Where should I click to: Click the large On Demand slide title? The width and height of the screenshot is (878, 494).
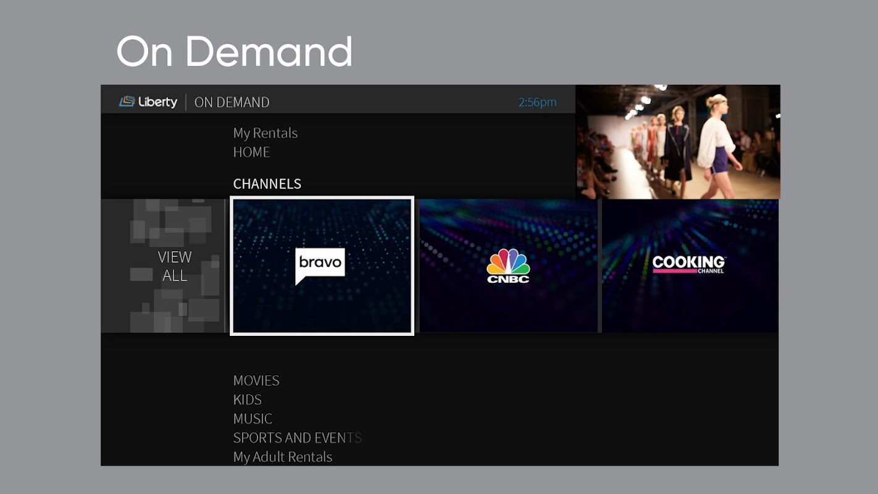(235, 51)
